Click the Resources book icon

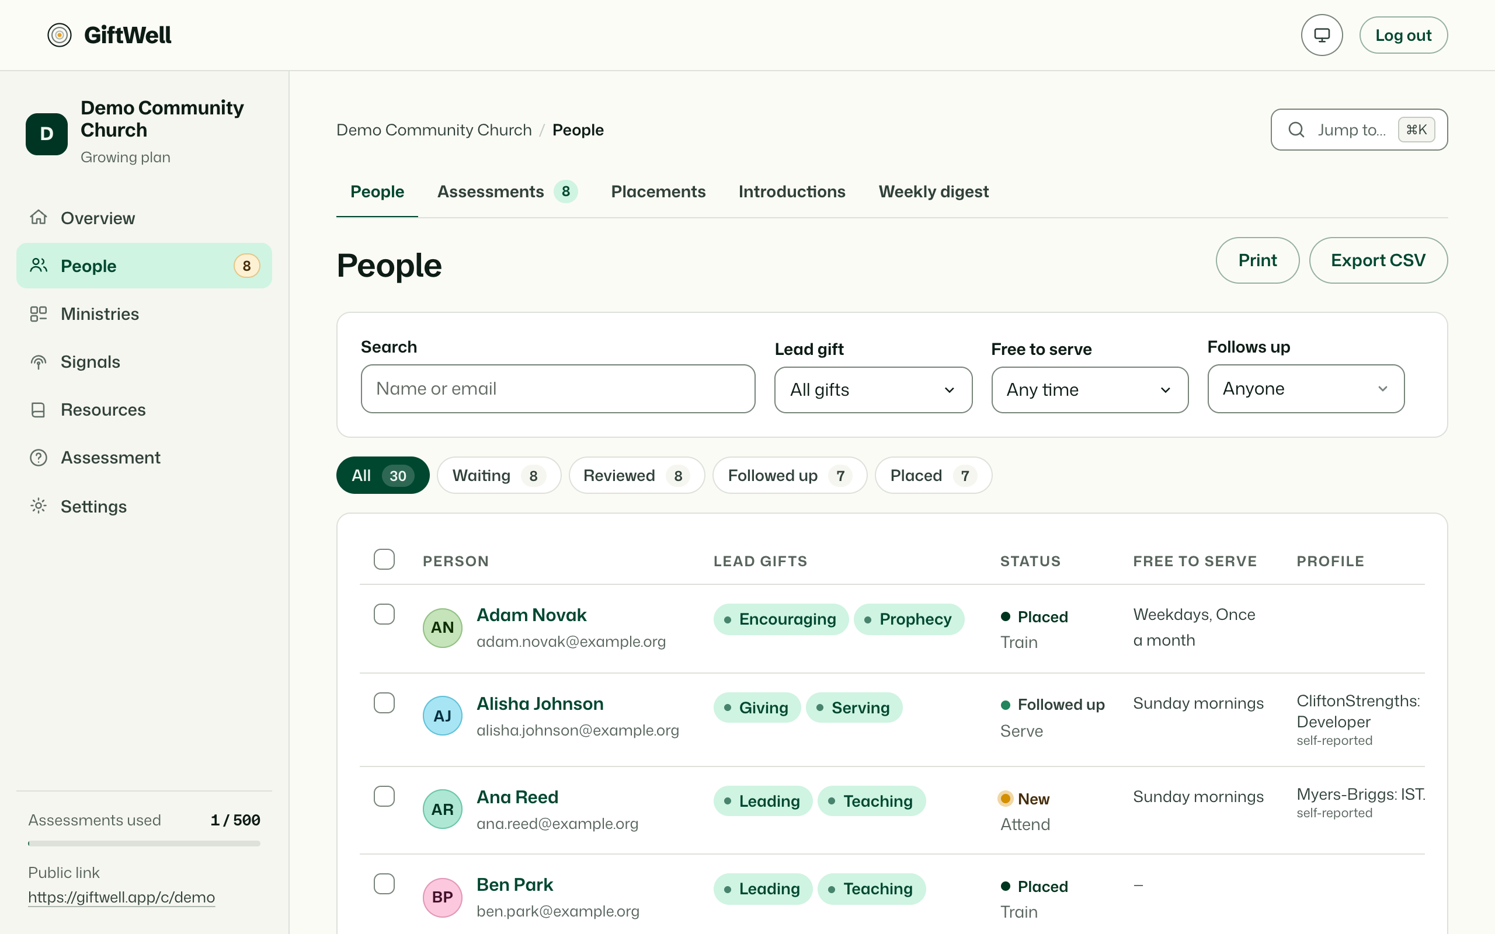(x=39, y=410)
